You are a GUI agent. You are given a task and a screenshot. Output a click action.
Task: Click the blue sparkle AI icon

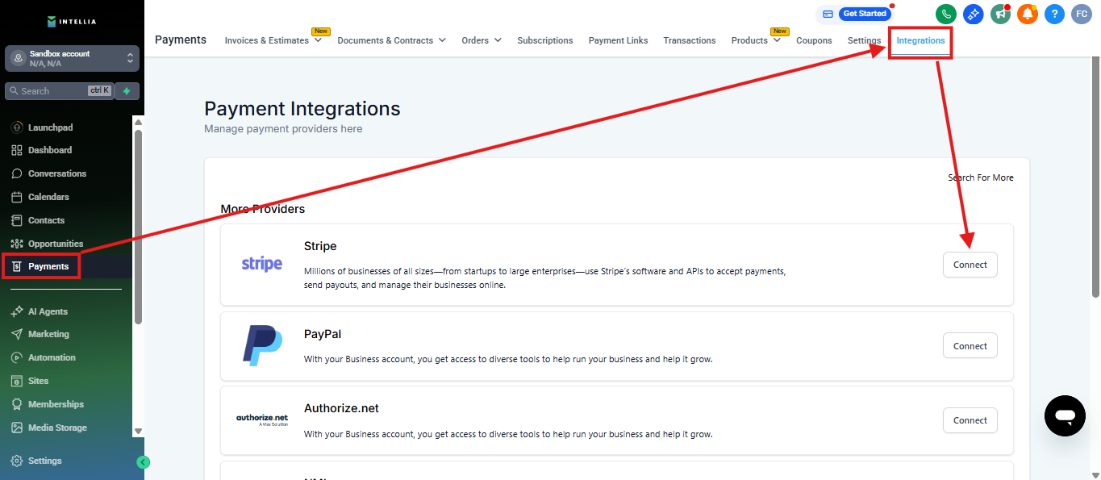pos(973,14)
